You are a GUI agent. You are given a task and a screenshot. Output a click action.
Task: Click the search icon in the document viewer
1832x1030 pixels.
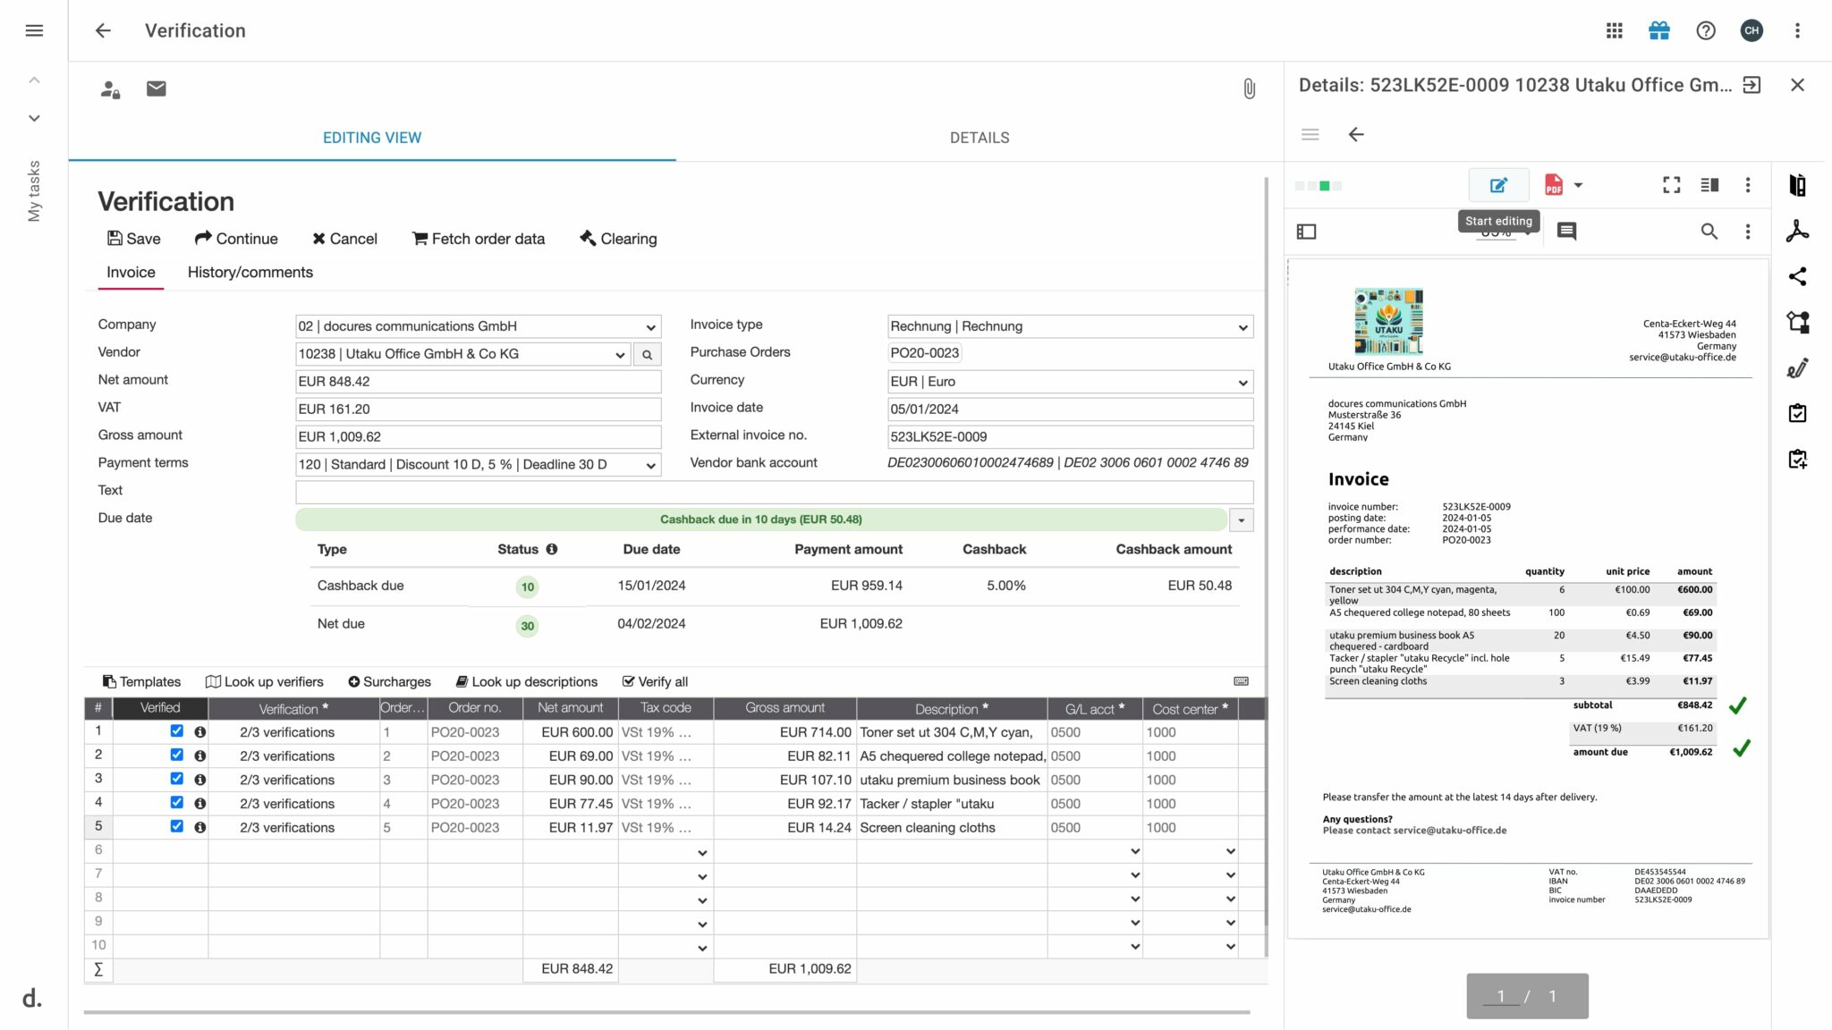coord(1709,231)
